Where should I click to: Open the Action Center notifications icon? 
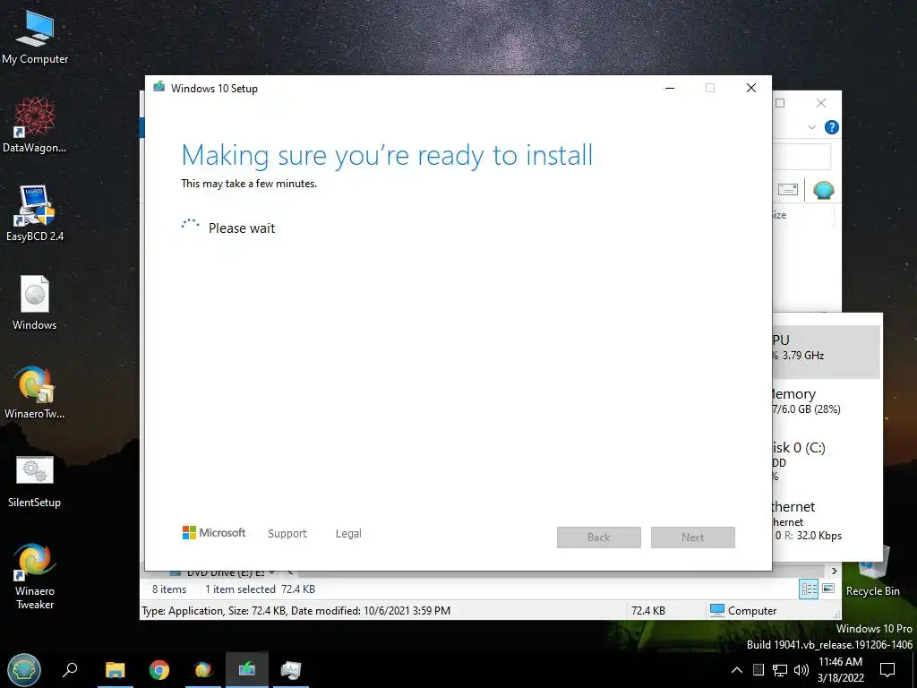tap(887, 670)
